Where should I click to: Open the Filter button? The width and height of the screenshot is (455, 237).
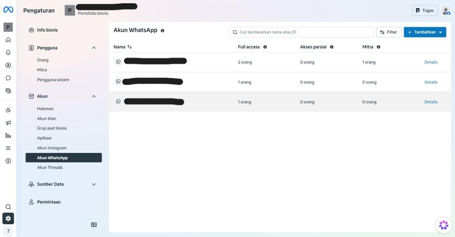[x=389, y=32]
